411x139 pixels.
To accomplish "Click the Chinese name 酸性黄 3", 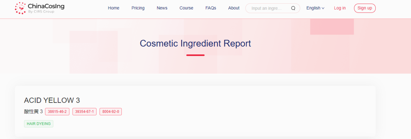I will point(33,112).
